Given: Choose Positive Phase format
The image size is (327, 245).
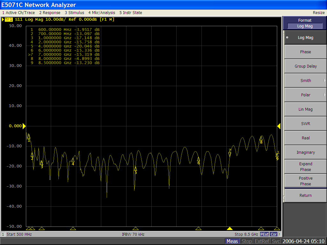Looking at the screenshot, I should point(305,181).
